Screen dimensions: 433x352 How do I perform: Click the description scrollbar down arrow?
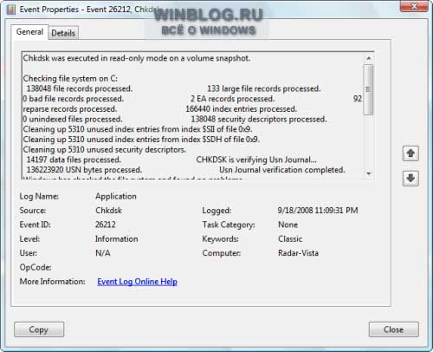[369, 173]
